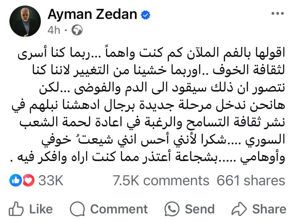Image resolution: width=295 pixels, height=221 pixels.
Task: Click the Like text label
Action: (41, 209)
